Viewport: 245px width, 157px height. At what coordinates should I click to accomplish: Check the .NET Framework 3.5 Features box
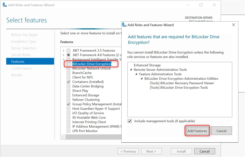[68, 51]
